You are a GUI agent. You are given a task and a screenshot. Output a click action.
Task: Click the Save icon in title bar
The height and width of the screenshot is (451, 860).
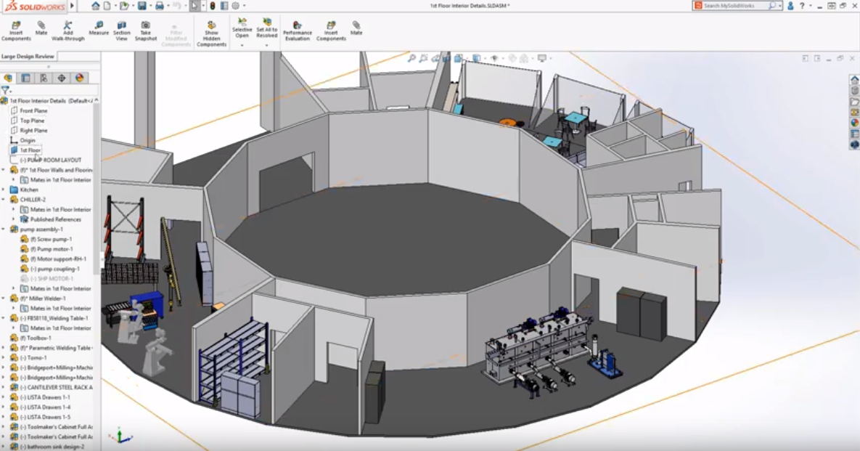pos(142,6)
